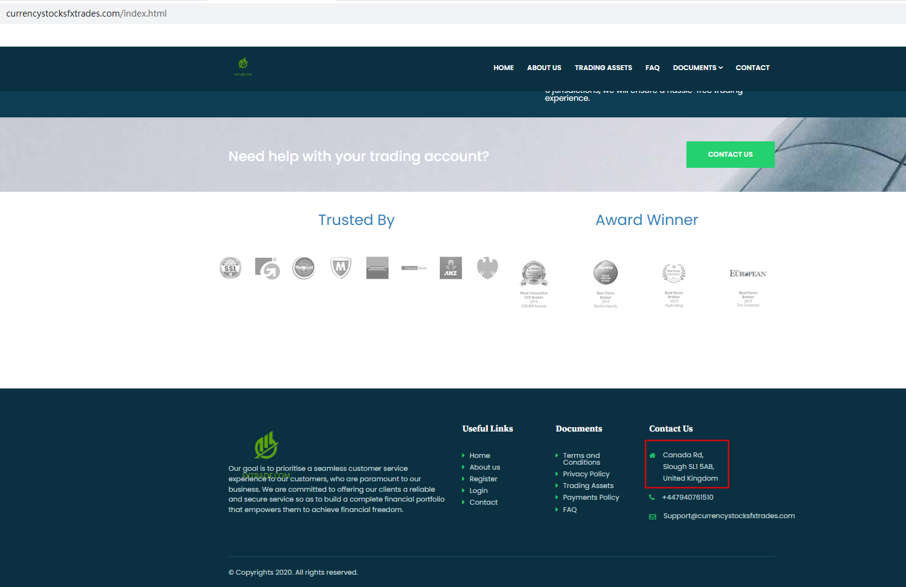Click the 'Need help with your trading account?' text
Screen dimensions: 906x587
pyautogui.click(x=359, y=156)
